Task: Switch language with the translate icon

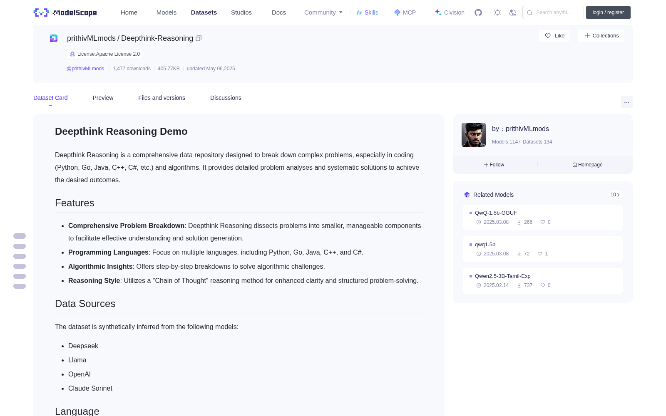Action: (x=513, y=12)
